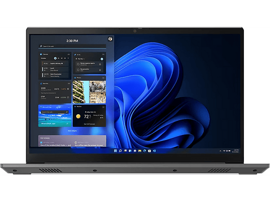
Task: Launch Microsoft Edge from taskbar
Action: (145, 151)
